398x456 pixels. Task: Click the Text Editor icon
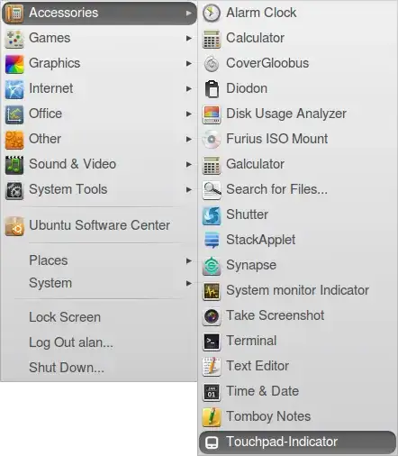[212, 367]
